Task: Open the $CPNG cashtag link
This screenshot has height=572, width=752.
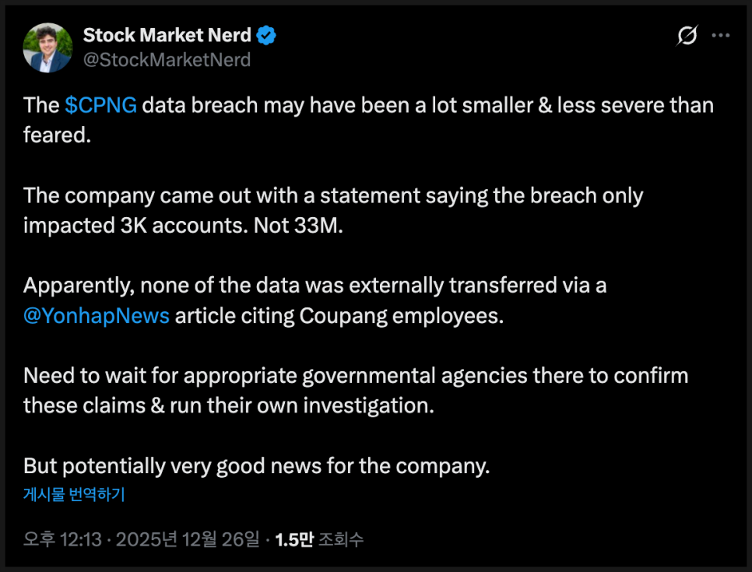Action: [x=101, y=105]
